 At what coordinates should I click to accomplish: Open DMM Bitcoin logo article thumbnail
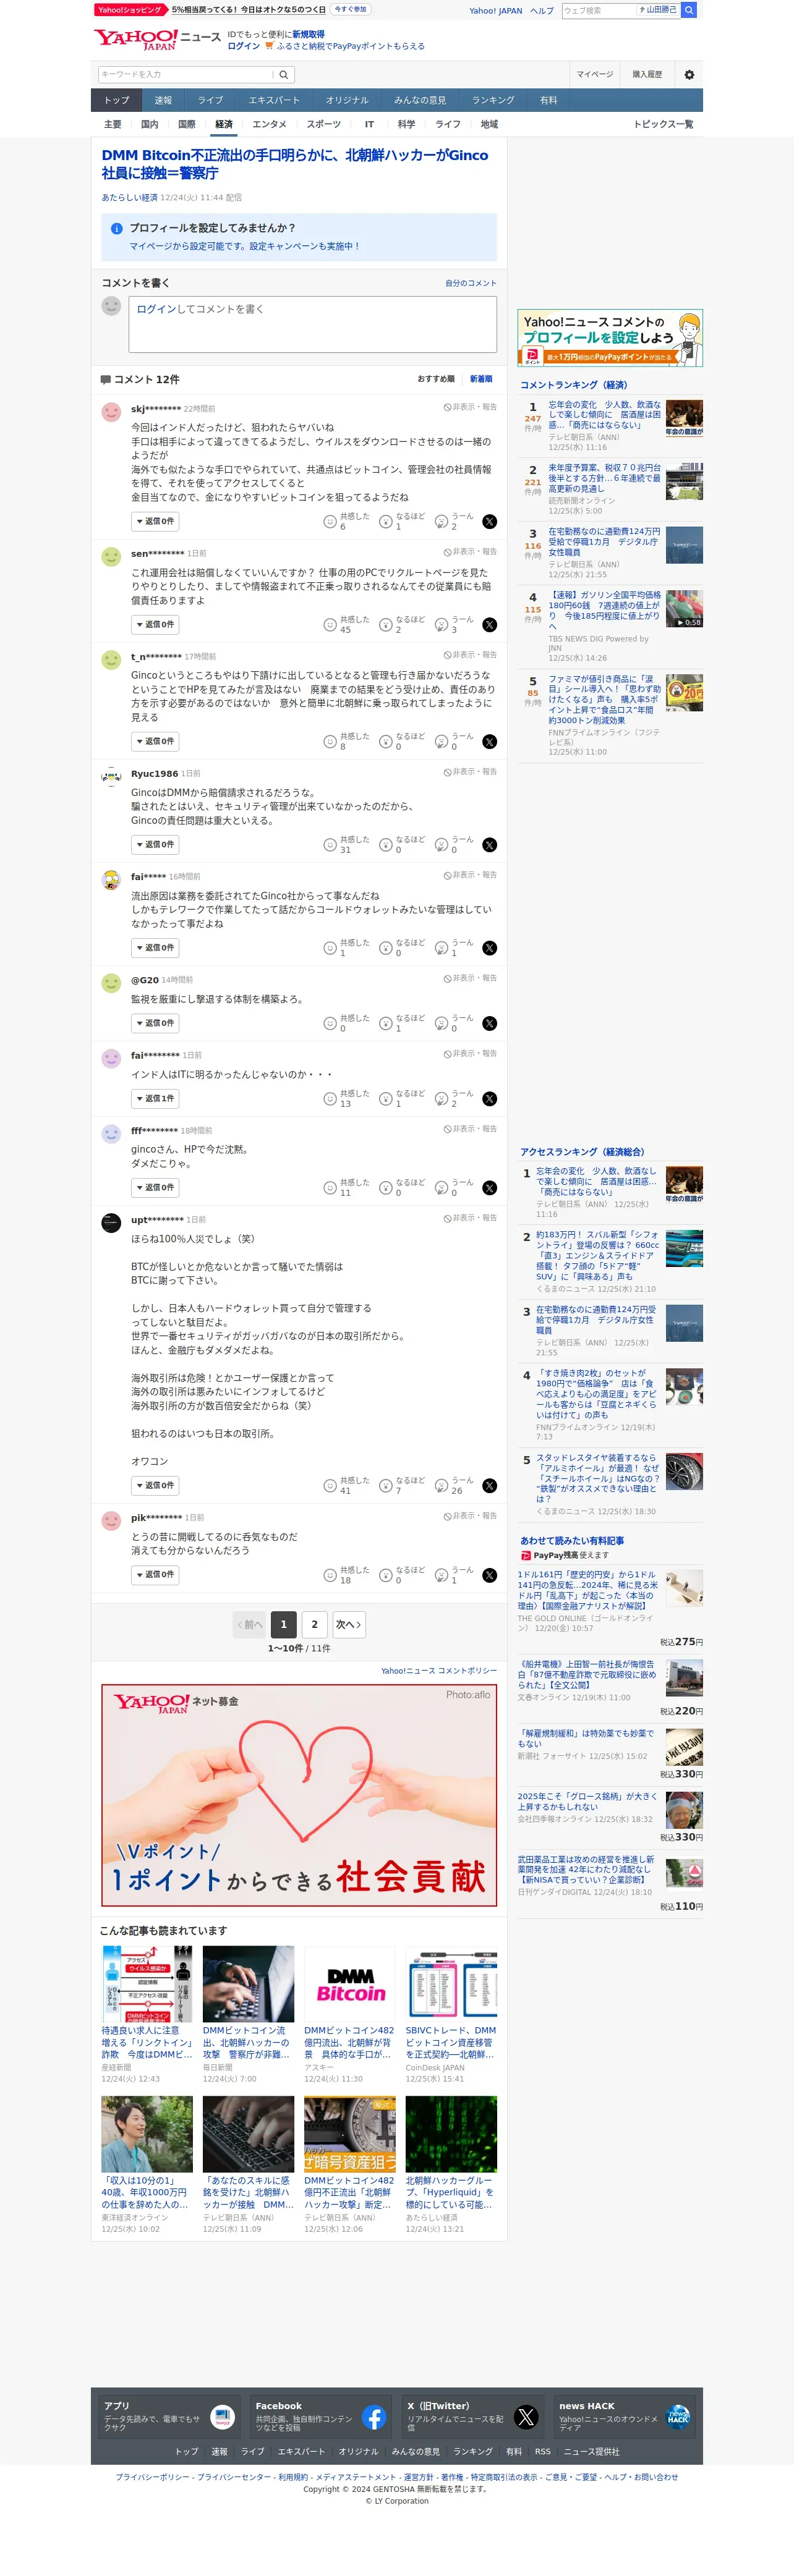pos(350,1985)
